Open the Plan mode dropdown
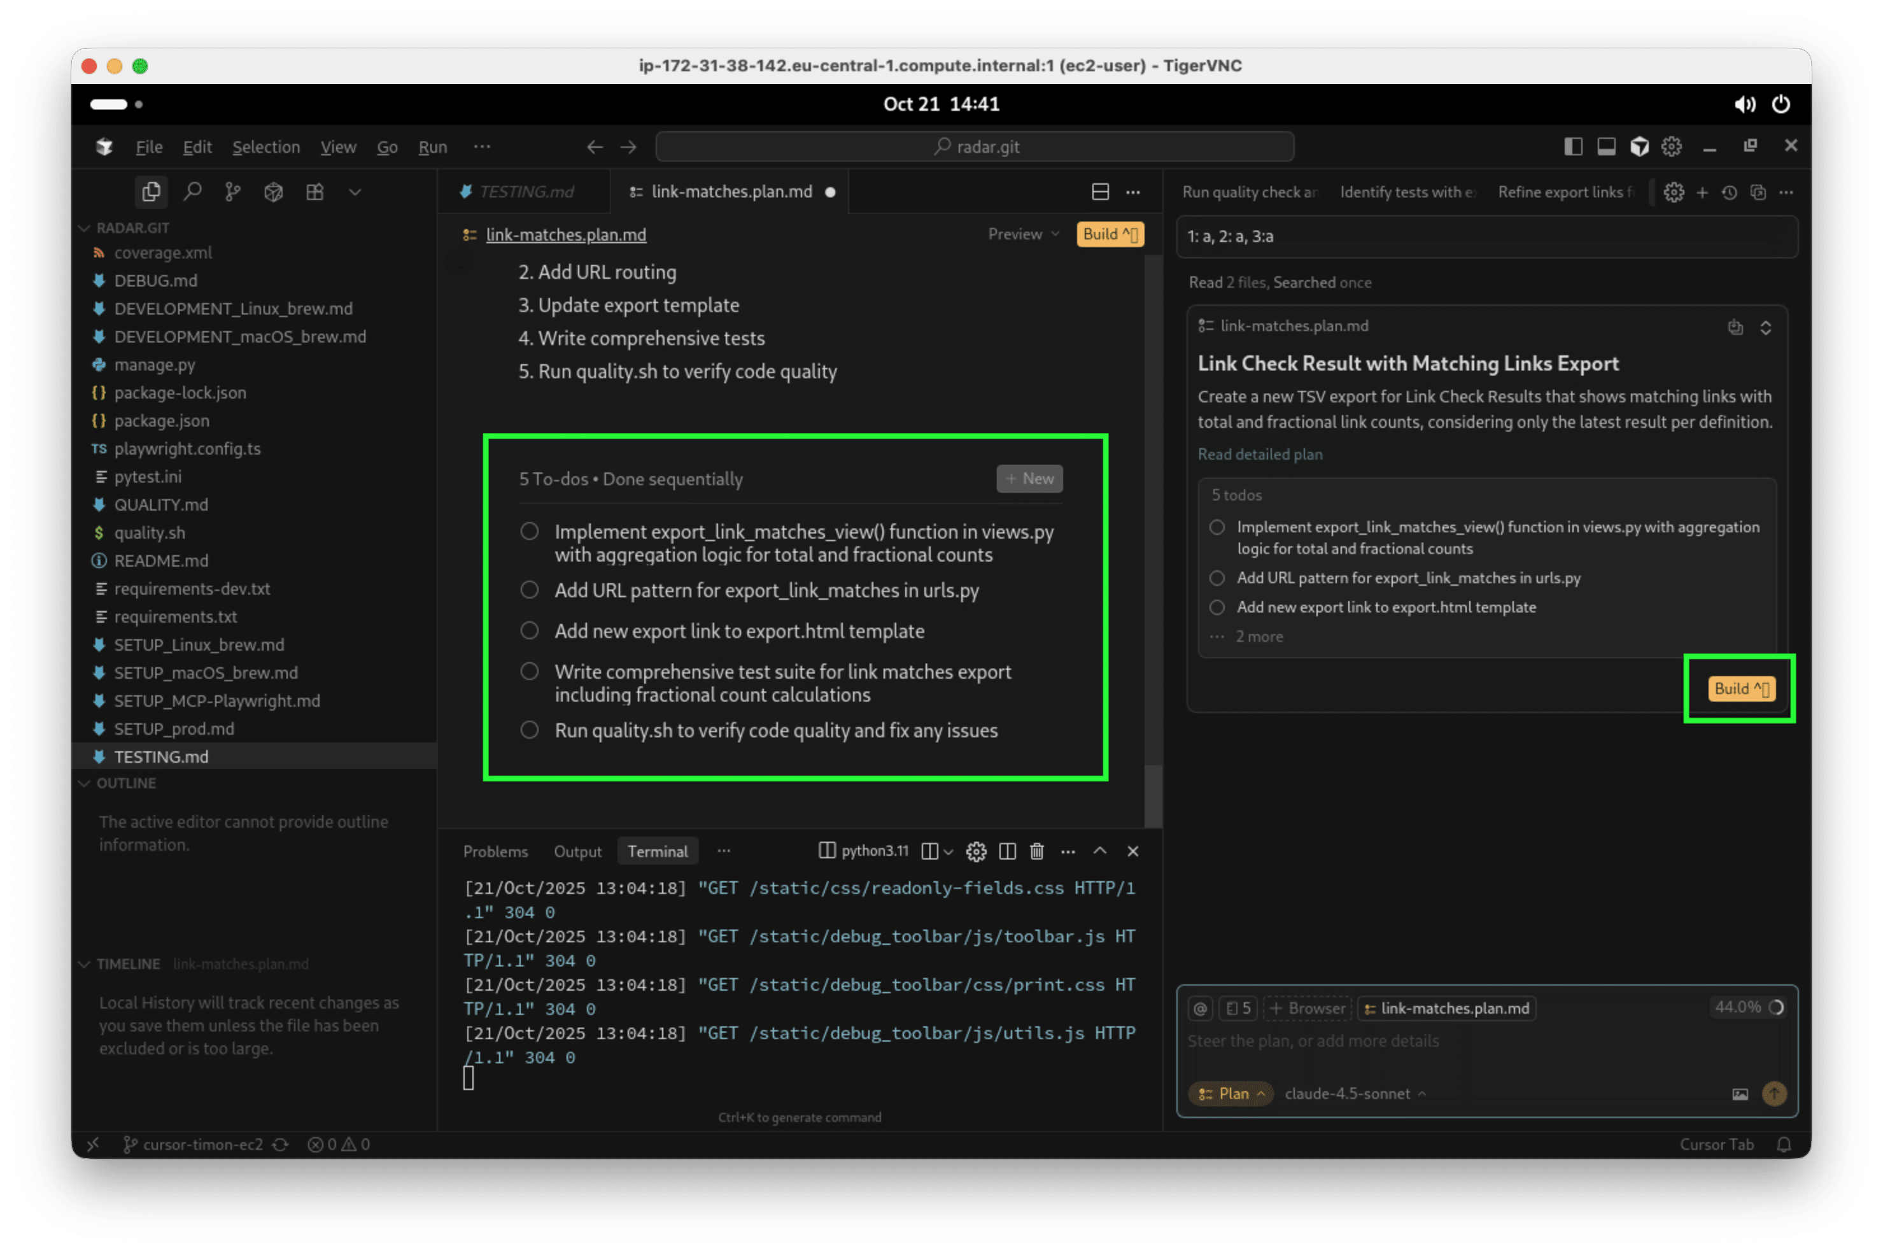This screenshot has height=1253, width=1883. 1231,1093
